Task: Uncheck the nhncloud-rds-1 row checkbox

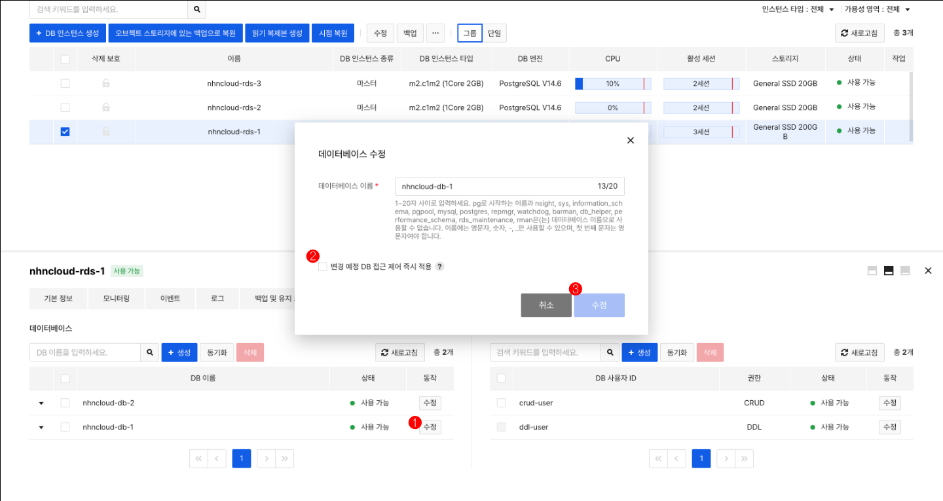Action: click(65, 132)
